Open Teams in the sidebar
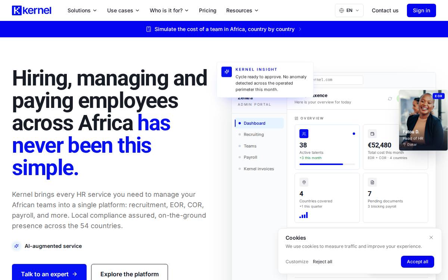 259,146
